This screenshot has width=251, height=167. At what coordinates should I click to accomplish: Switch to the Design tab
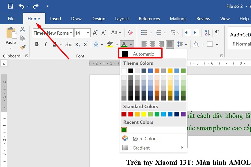click(x=98, y=19)
